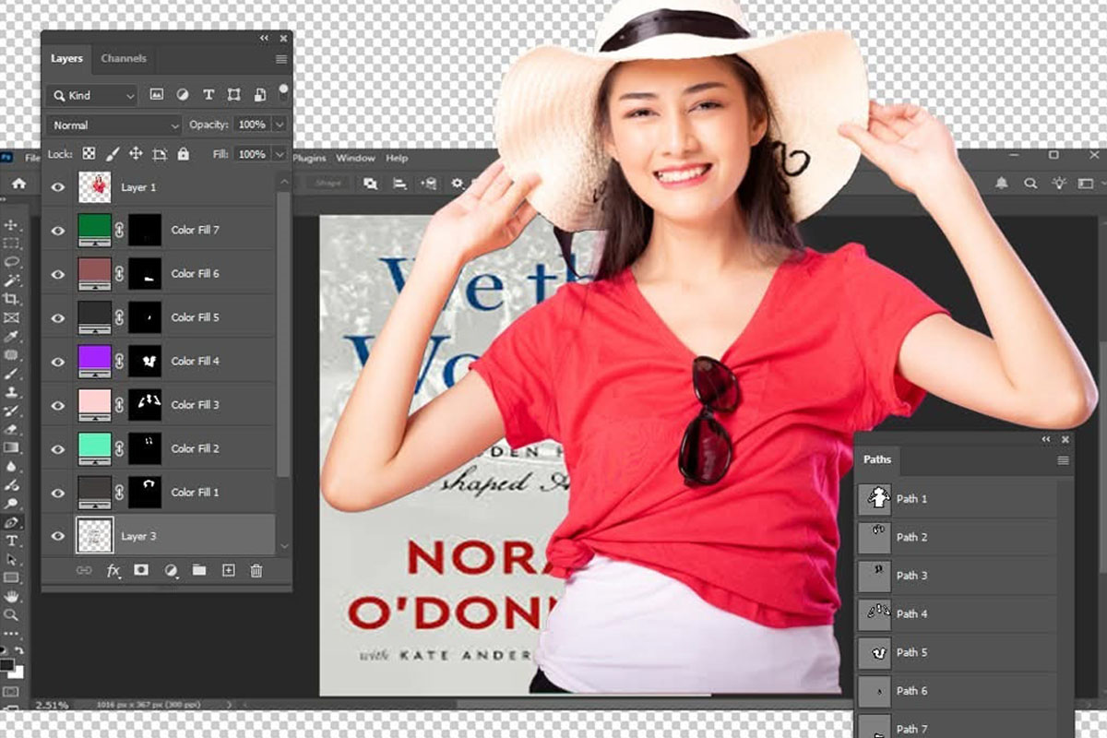Click the delete layer trash icon
Viewport: 1107px width, 738px height.
click(x=256, y=571)
